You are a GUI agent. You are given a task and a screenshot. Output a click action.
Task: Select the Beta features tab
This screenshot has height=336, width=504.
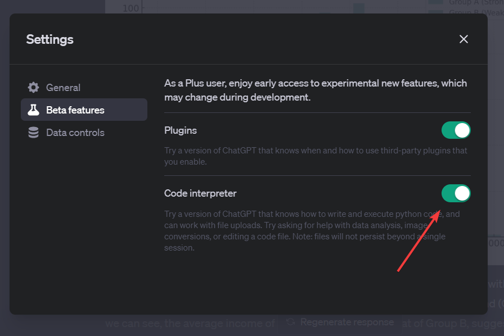click(x=84, y=110)
